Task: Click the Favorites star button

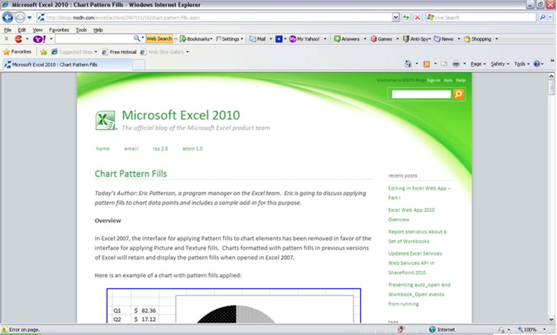Action: (17, 52)
